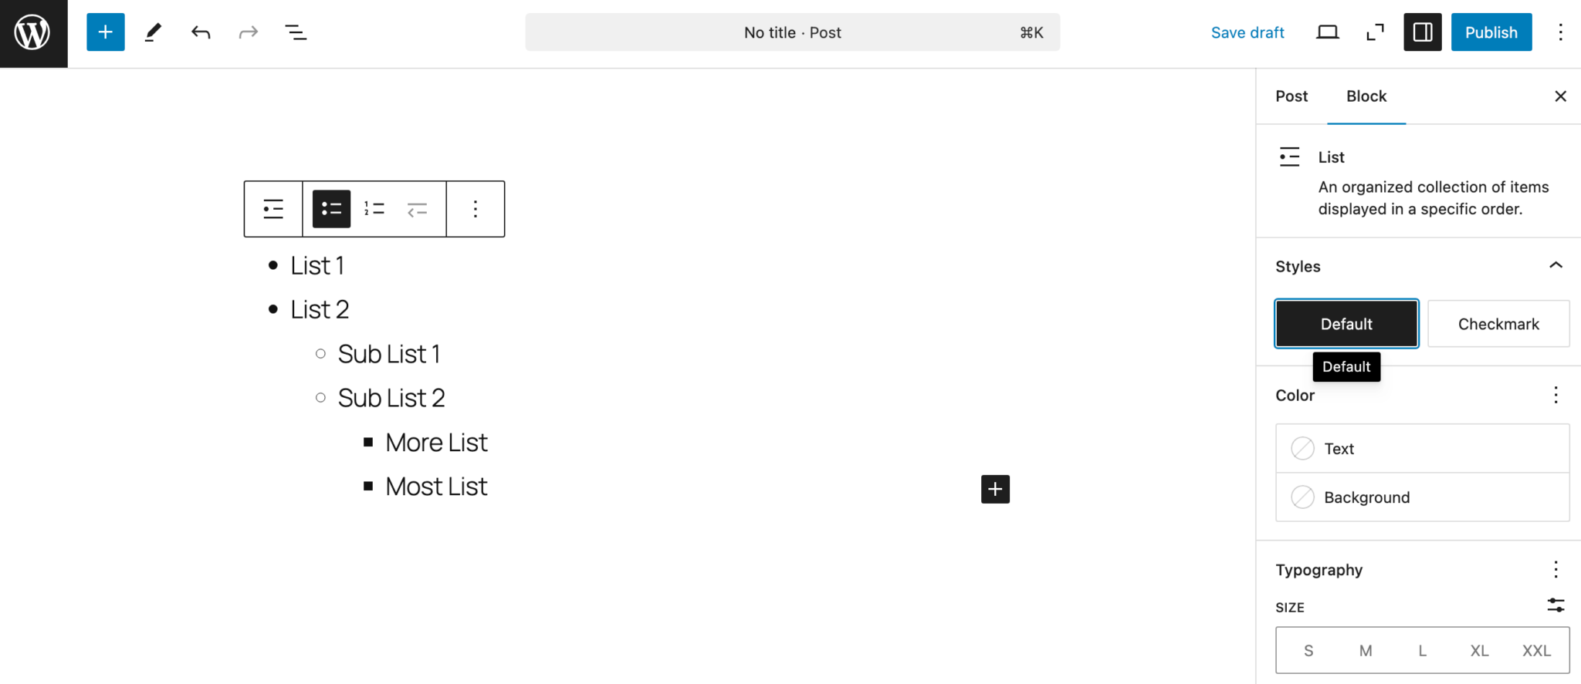Undo the last change
This screenshot has width=1581, height=684.
(x=200, y=32)
